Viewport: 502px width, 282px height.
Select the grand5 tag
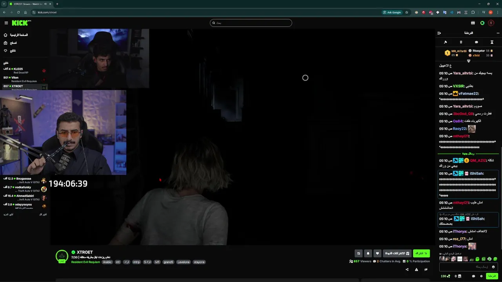[x=168, y=262]
